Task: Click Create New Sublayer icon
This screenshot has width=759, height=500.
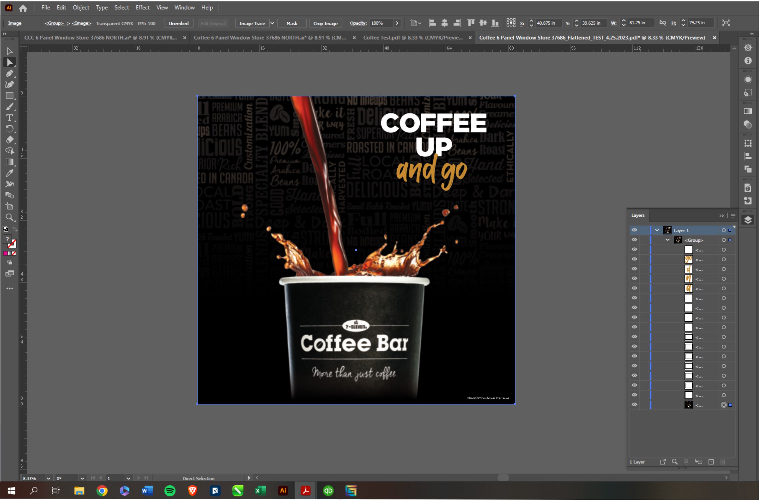Action: click(x=699, y=462)
